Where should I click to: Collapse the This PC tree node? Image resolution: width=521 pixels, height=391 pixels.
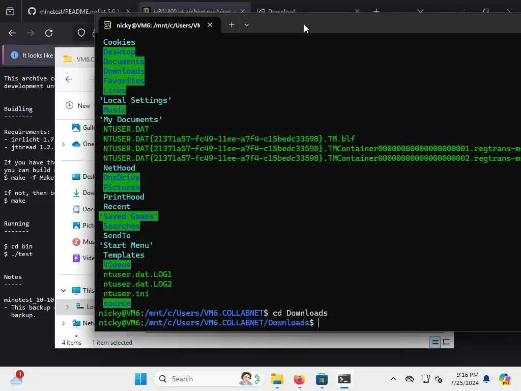tap(63, 291)
